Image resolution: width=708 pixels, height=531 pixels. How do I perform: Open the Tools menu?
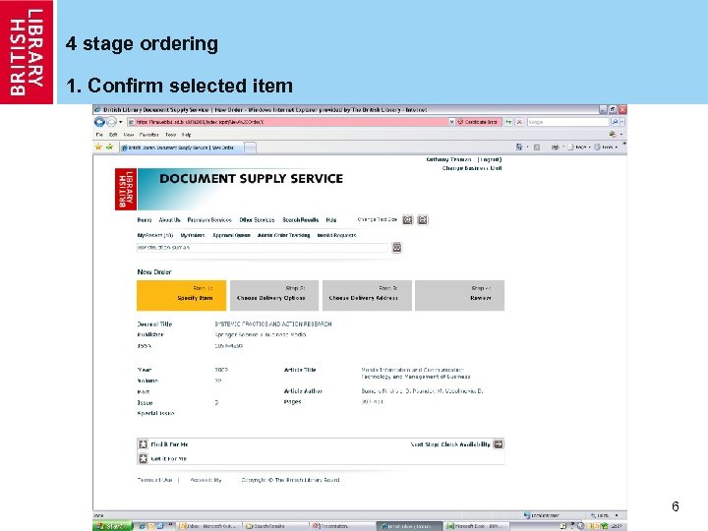tap(171, 135)
